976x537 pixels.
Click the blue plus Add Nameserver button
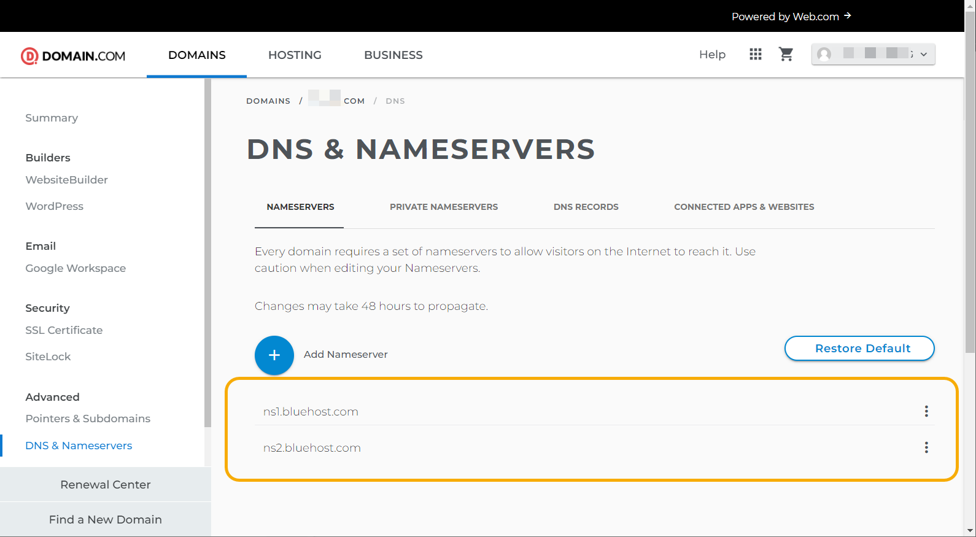pos(274,355)
